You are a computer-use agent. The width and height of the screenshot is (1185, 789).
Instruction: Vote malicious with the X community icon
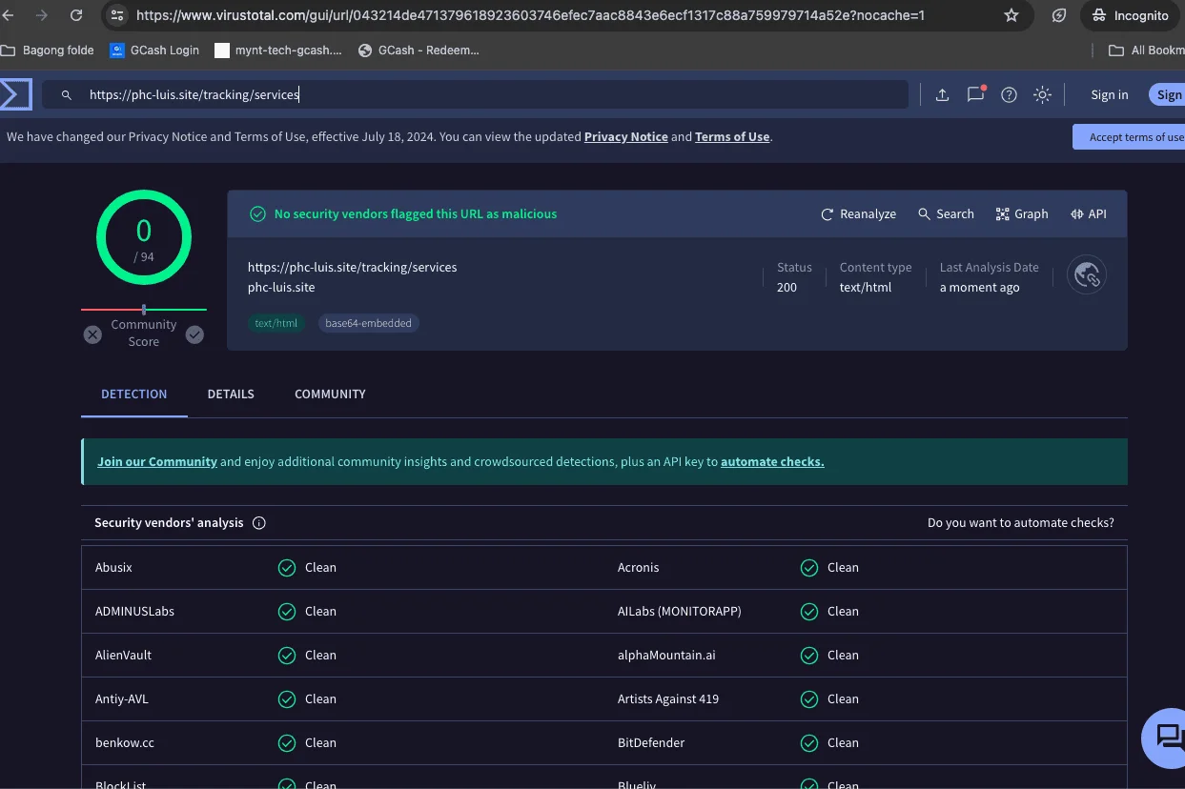click(x=92, y=334)
